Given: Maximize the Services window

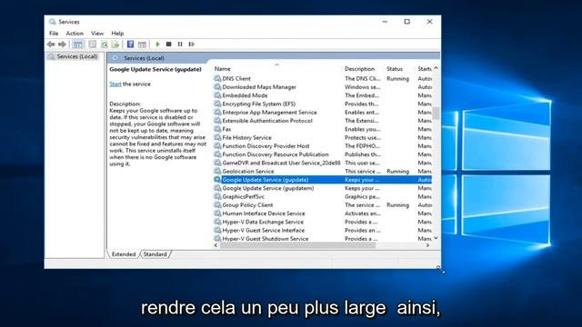Looking at the screenshot, I should pyautogui.click(x=407, y=22).
